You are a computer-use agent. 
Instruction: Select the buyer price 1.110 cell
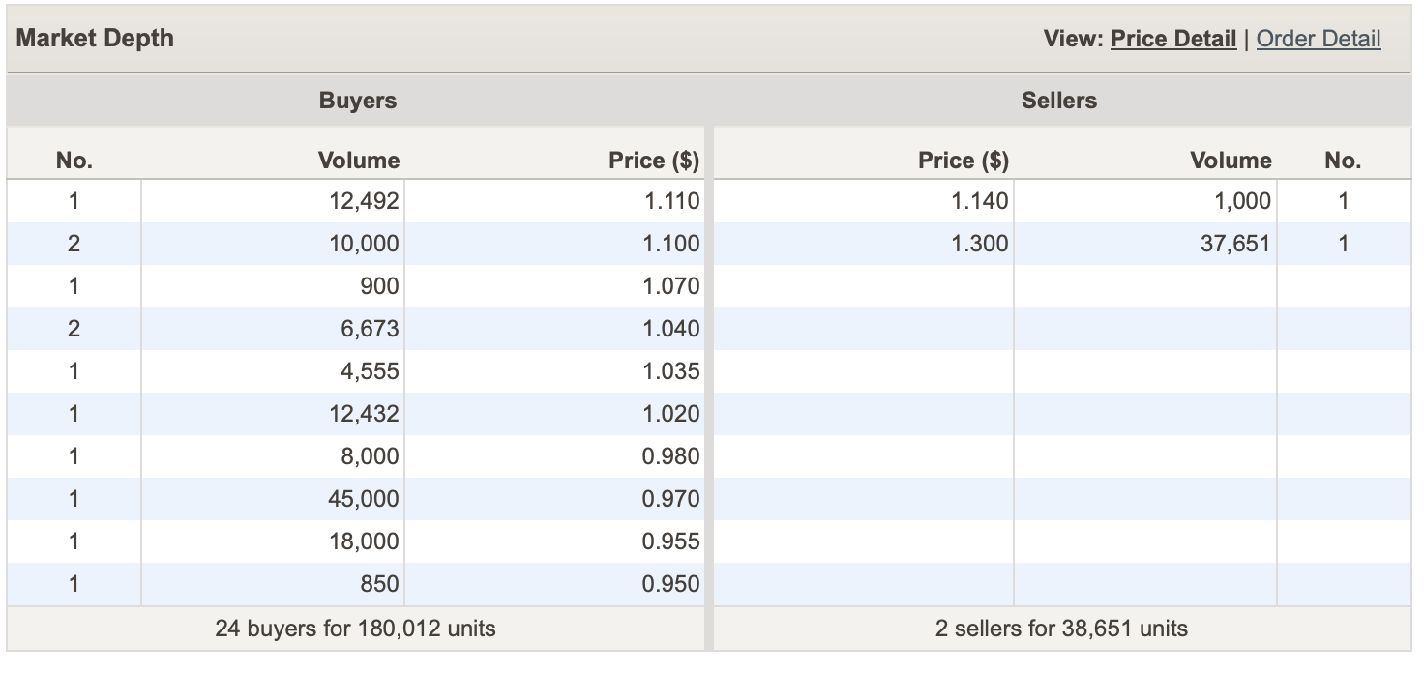670,201
